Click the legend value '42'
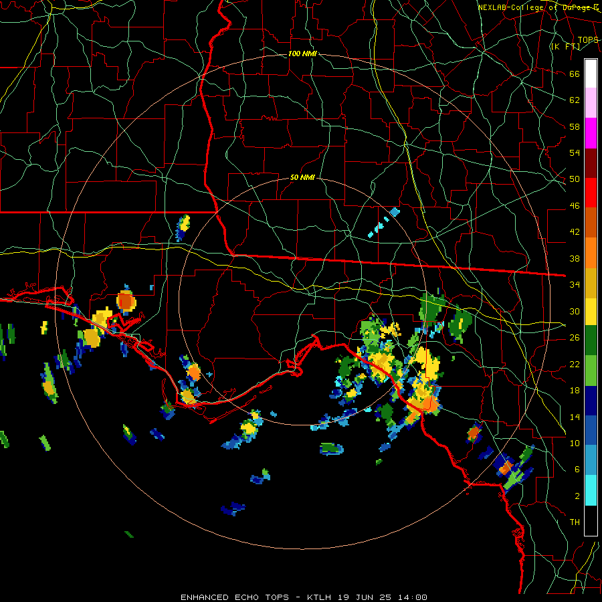 (575, 232)
